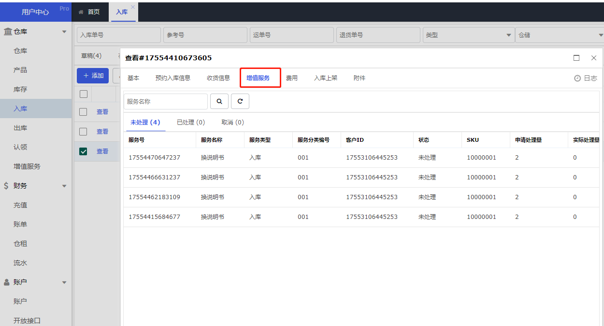This screenshot has width=604, height=326.
Task: Collapse the 仓库 sidebar section arrow
Action: coord(64,32)
